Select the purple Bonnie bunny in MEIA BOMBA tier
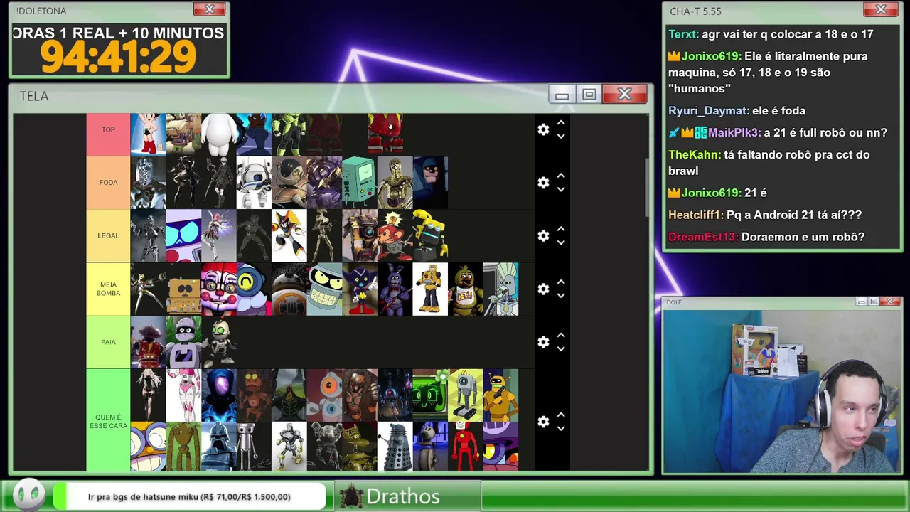The width and height of the screenshot is (910, 512). point(395,289)
